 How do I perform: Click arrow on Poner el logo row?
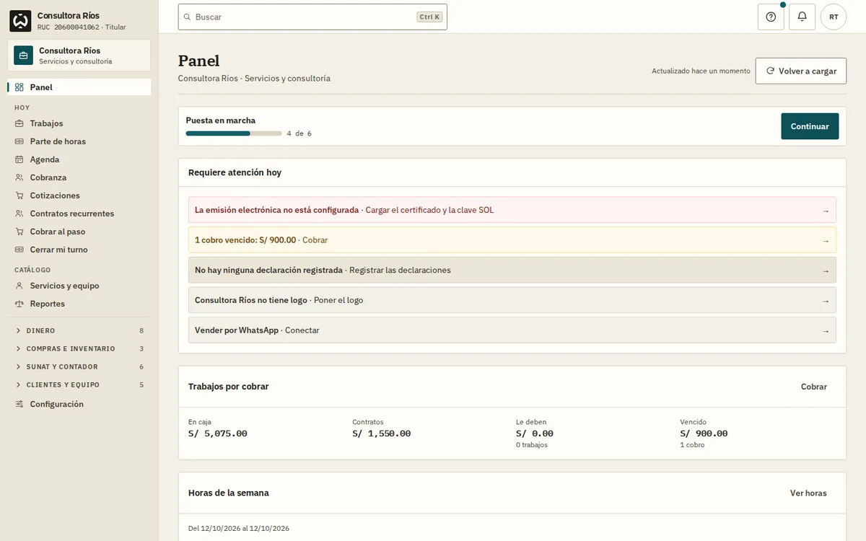(826, 301)
